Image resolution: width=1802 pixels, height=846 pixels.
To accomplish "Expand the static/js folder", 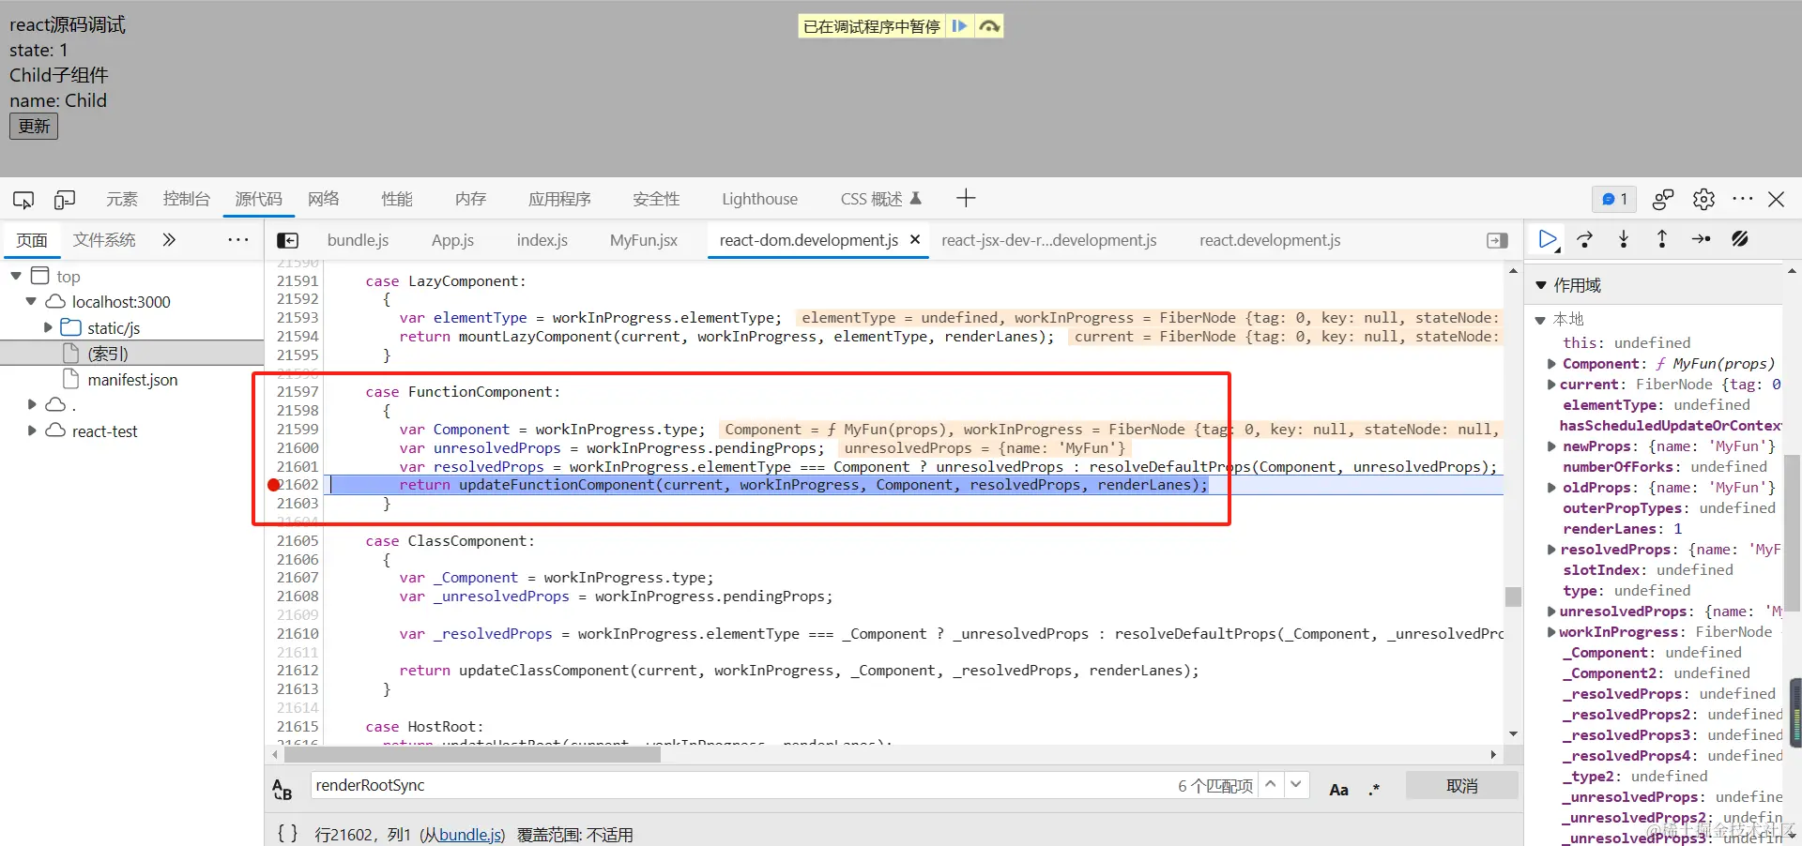I will [48, 327].
